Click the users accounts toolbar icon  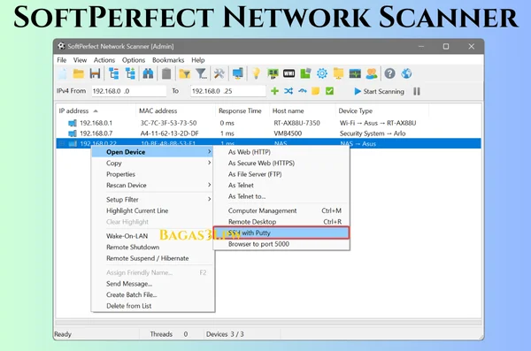(372, 73)
